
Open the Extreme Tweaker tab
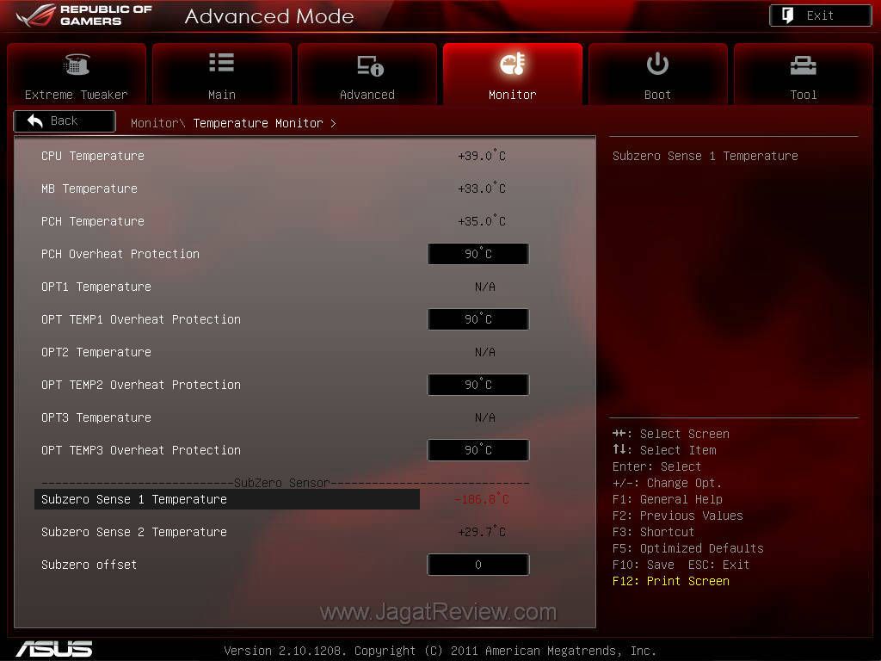77,74
